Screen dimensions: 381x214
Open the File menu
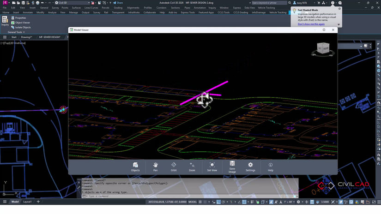5,8
